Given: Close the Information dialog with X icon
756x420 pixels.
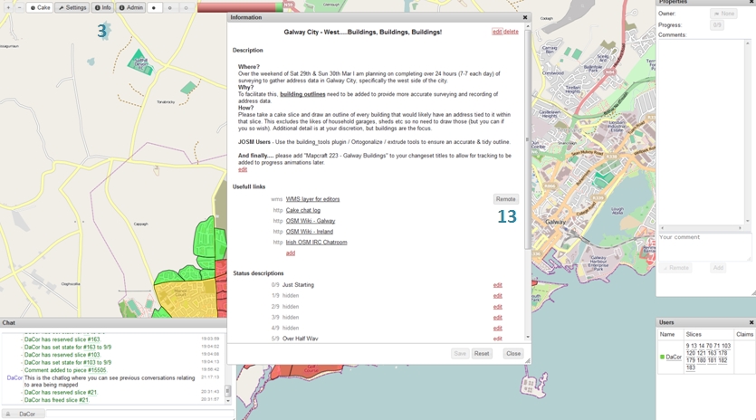Looking at the screenshot, I should tap(525, 17).
